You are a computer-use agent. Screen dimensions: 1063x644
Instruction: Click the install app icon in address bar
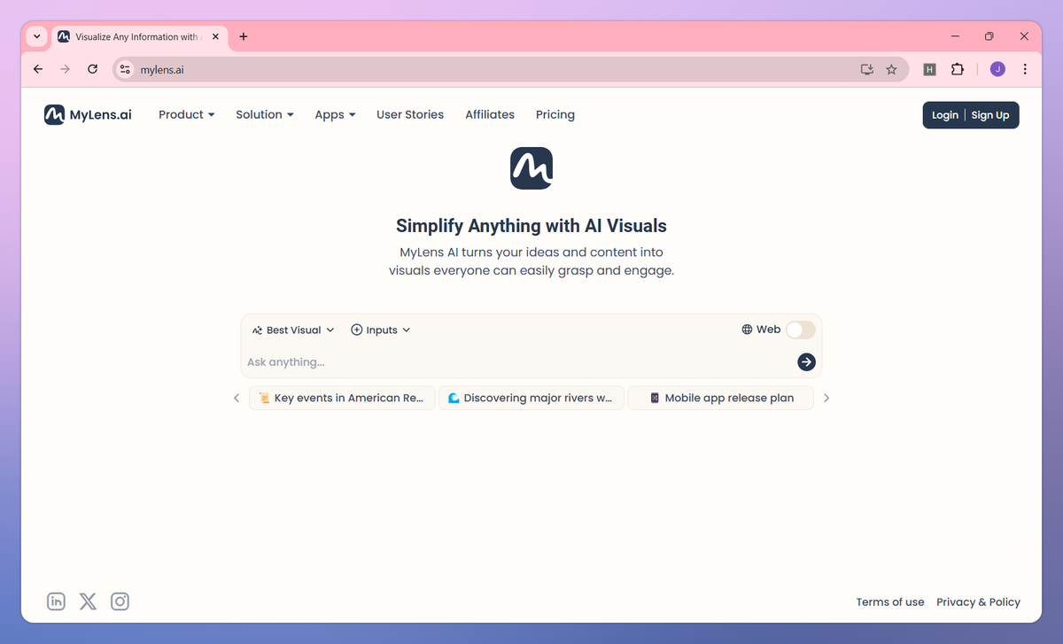pyautogui.click(x=866, y=69)
